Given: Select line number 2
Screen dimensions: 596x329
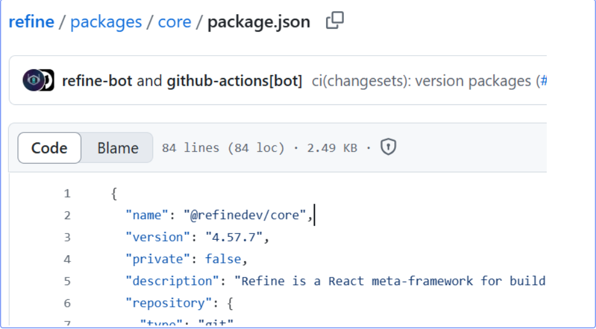Looking at the screenshot, I should click(67, 215).
